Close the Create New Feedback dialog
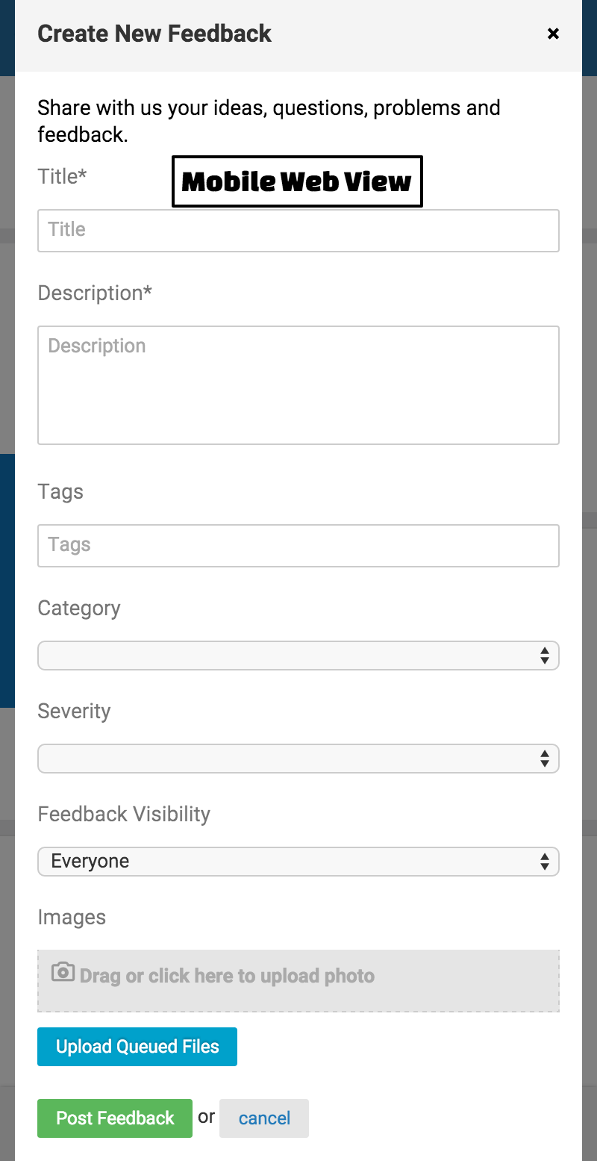597x1161 pixels. coord(553,34)
